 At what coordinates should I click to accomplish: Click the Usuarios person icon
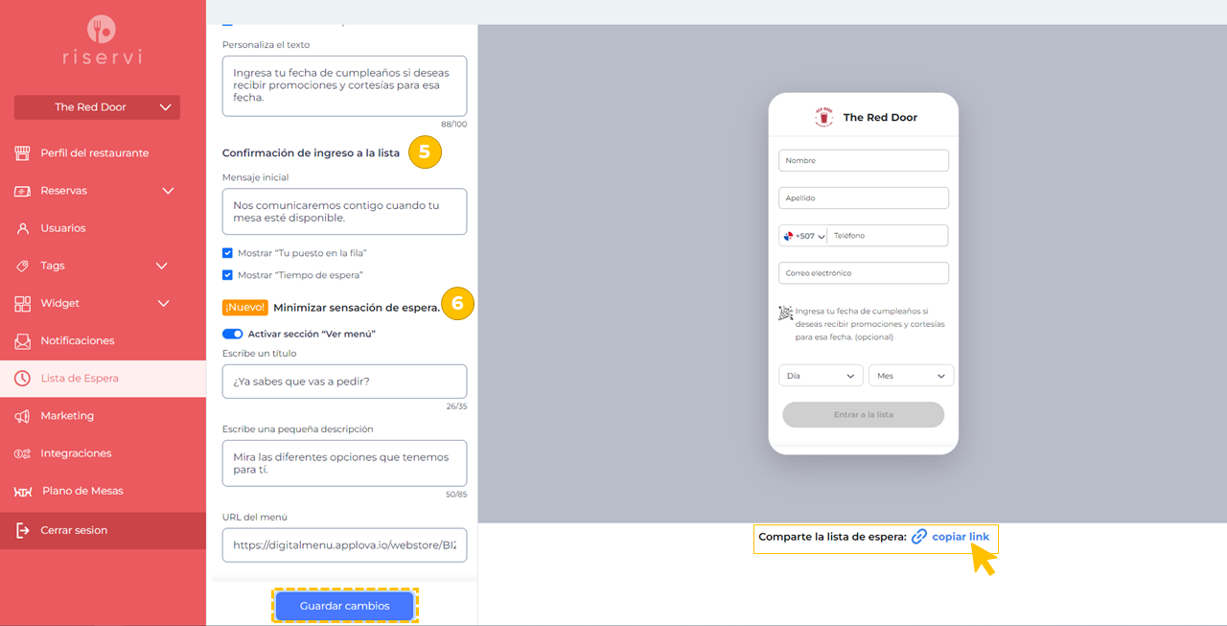[x=22, y=228]
